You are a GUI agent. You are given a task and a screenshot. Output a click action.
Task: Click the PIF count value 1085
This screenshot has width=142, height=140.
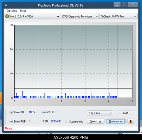32,112
